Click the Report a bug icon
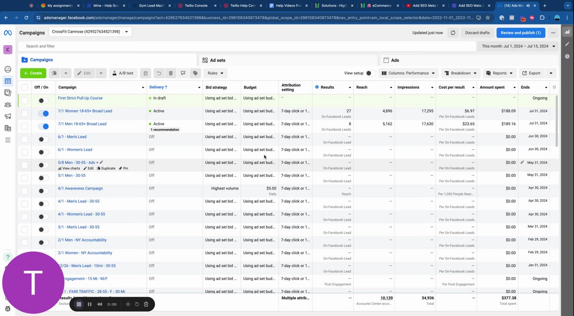574x316 pixels. click(7, 309)
